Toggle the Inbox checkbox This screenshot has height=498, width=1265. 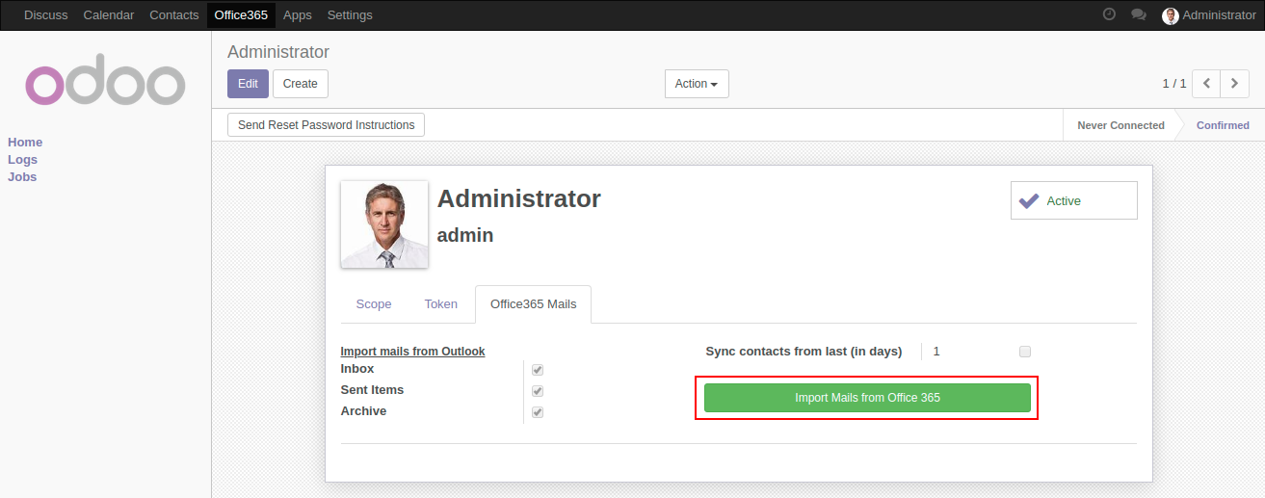(x=538, y=370)
